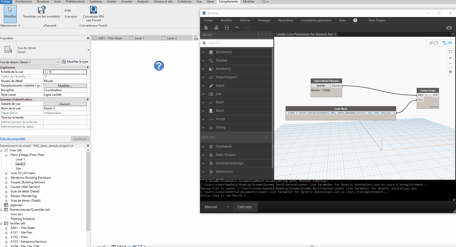Click the Code Block output port arrow
This screenshot has width=456, height=247.
click(394, 113)
